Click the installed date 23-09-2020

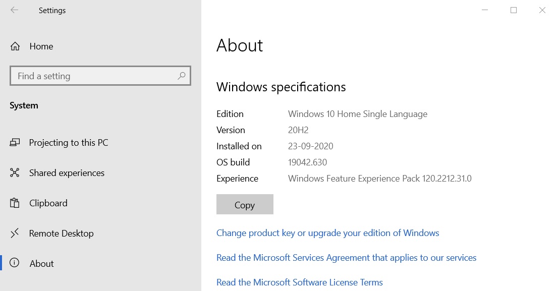point(310,146)
